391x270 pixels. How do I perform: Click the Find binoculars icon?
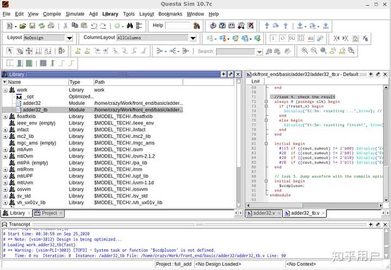point(130,26)
